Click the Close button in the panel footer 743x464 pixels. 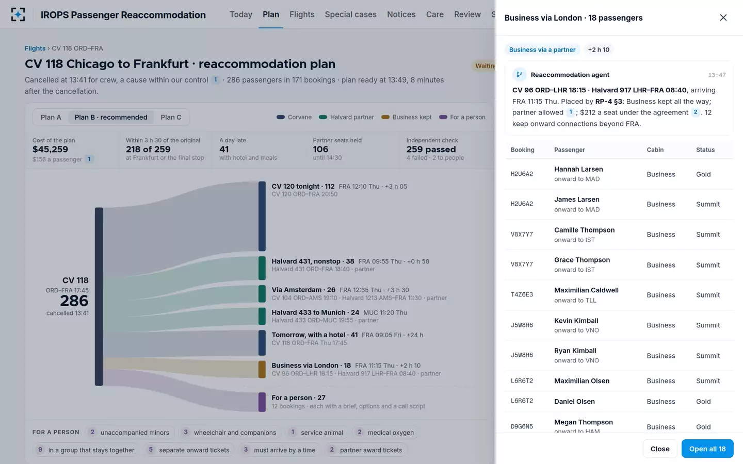pos(660,449)
